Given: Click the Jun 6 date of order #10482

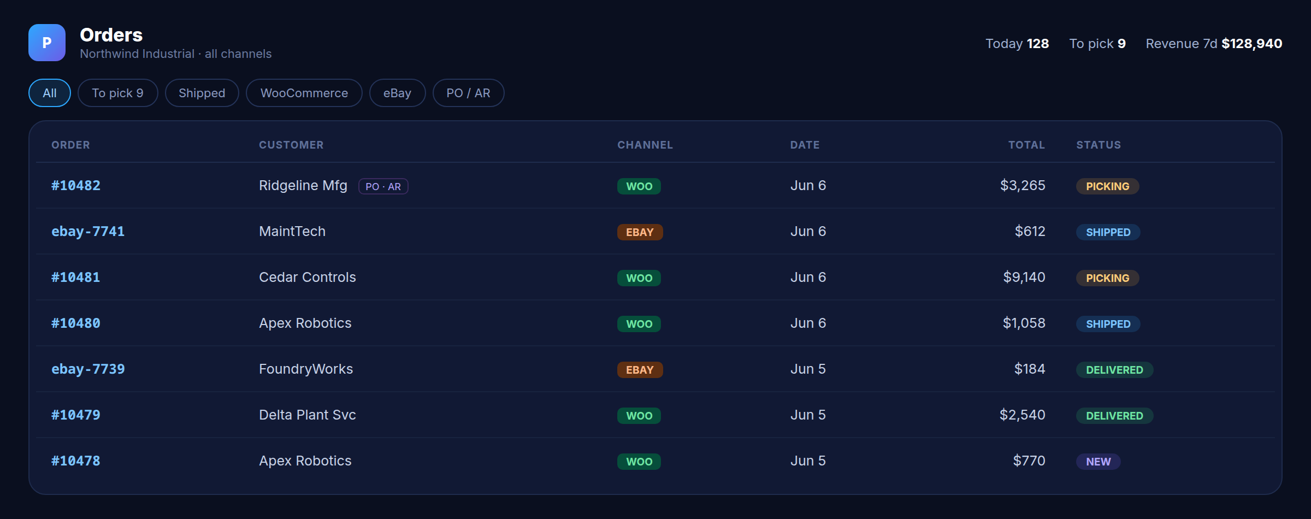Looking at the screenshot, I should coord(808,186).
